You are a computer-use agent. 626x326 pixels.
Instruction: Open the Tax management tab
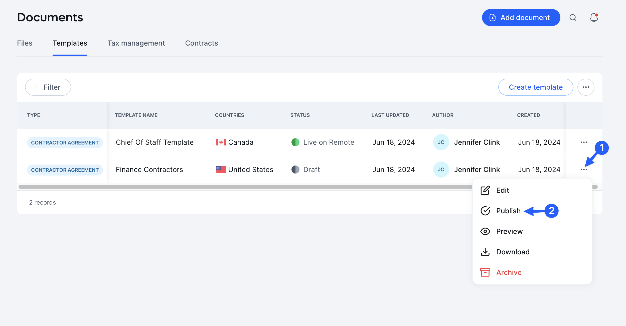click(136, 43)
